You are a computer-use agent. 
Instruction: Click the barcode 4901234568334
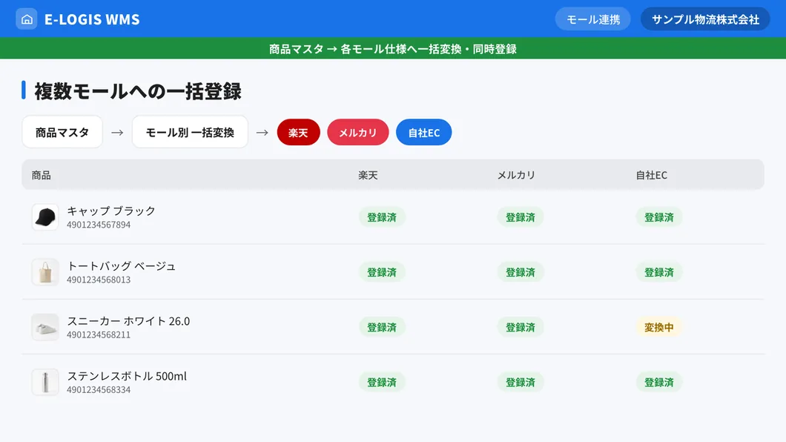tap(99, 390)
